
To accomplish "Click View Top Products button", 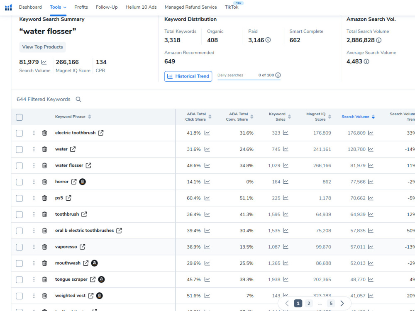I will (x=42, y=47).
